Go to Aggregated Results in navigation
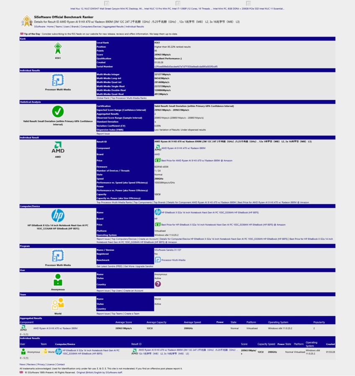355x376 pixels. point(113,26)
